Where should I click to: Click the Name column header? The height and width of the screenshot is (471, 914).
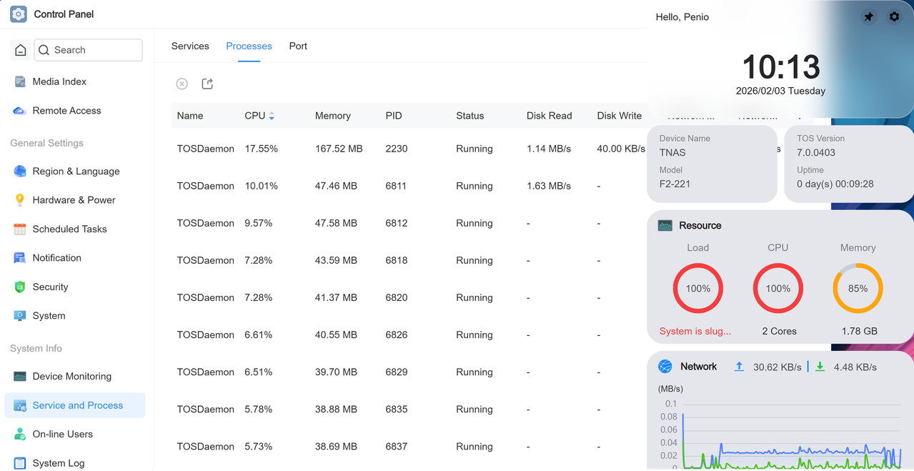point(190,116)
